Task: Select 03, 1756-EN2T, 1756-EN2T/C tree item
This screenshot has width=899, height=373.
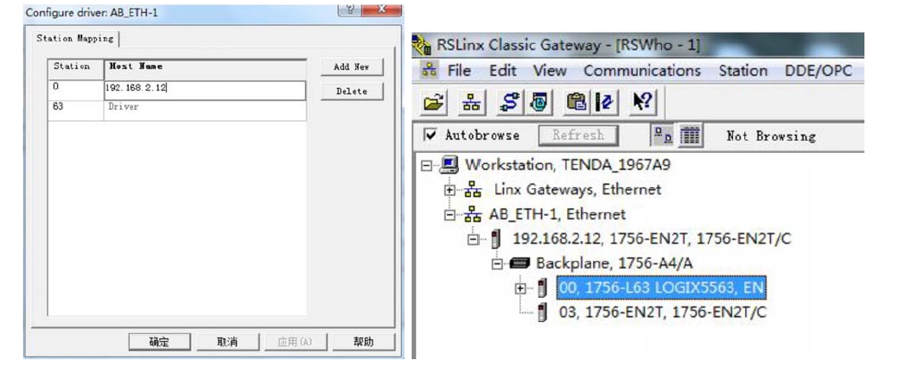Action: point(662,313)
